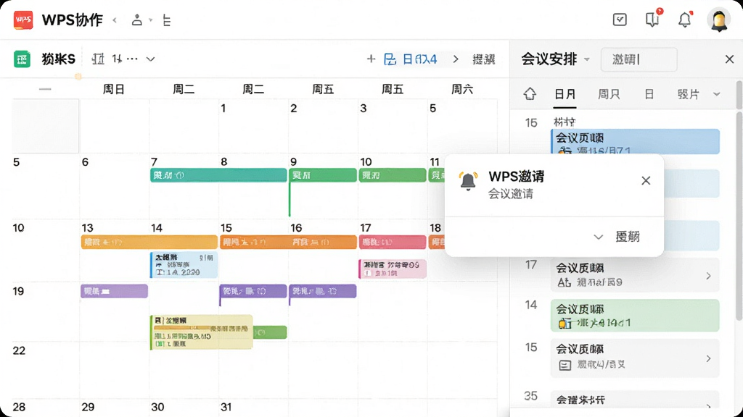Select the single 日 tab

pos(649,94)
